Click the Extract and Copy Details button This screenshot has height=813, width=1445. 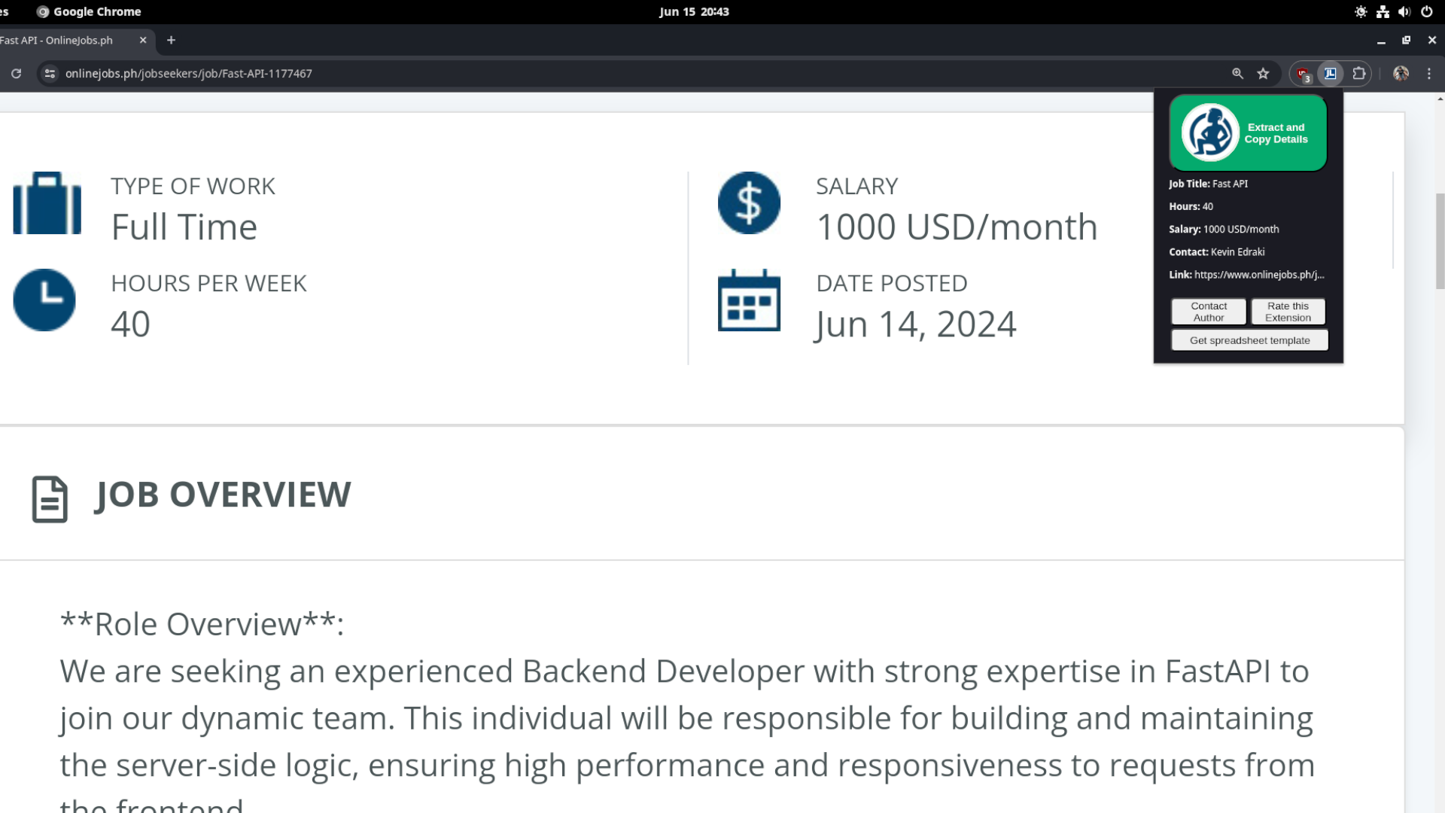tap(1248, 133)
